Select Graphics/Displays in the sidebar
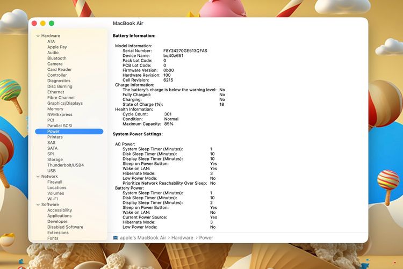Viewport: 403px width, 269px height. (x=65, y=103)
